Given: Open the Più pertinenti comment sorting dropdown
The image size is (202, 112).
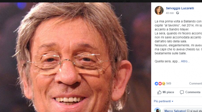Looking at the screenshot, I should coord(163,101).
